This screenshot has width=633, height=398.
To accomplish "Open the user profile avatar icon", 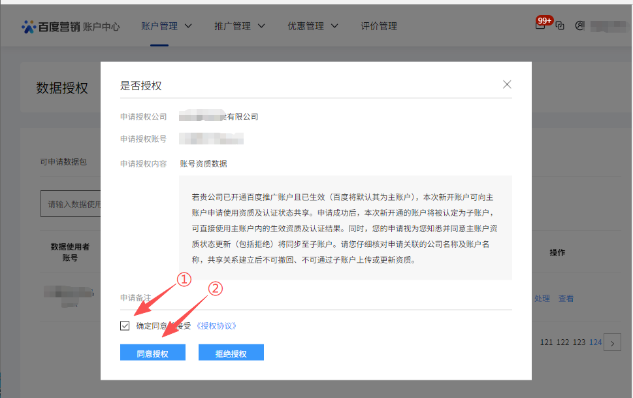I will pos(579,26).
